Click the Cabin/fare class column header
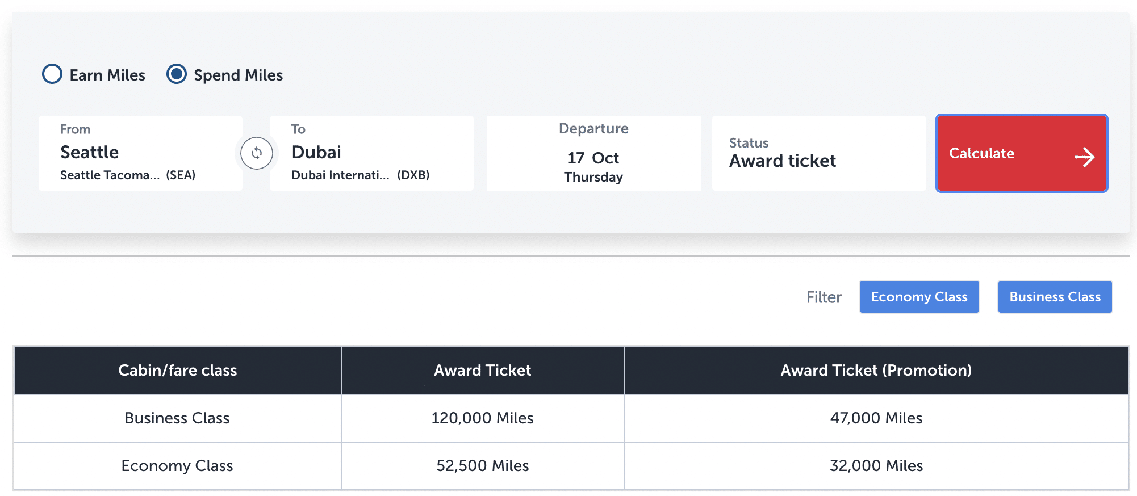The width and height of the screenshot is (1137, 496). click(x=177, y=371)
